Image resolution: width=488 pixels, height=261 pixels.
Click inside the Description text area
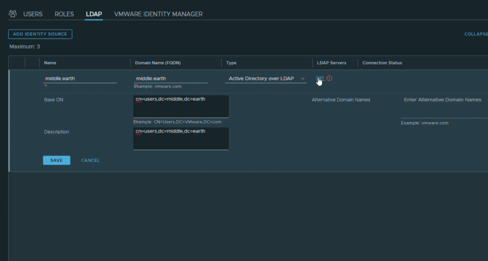181,138
